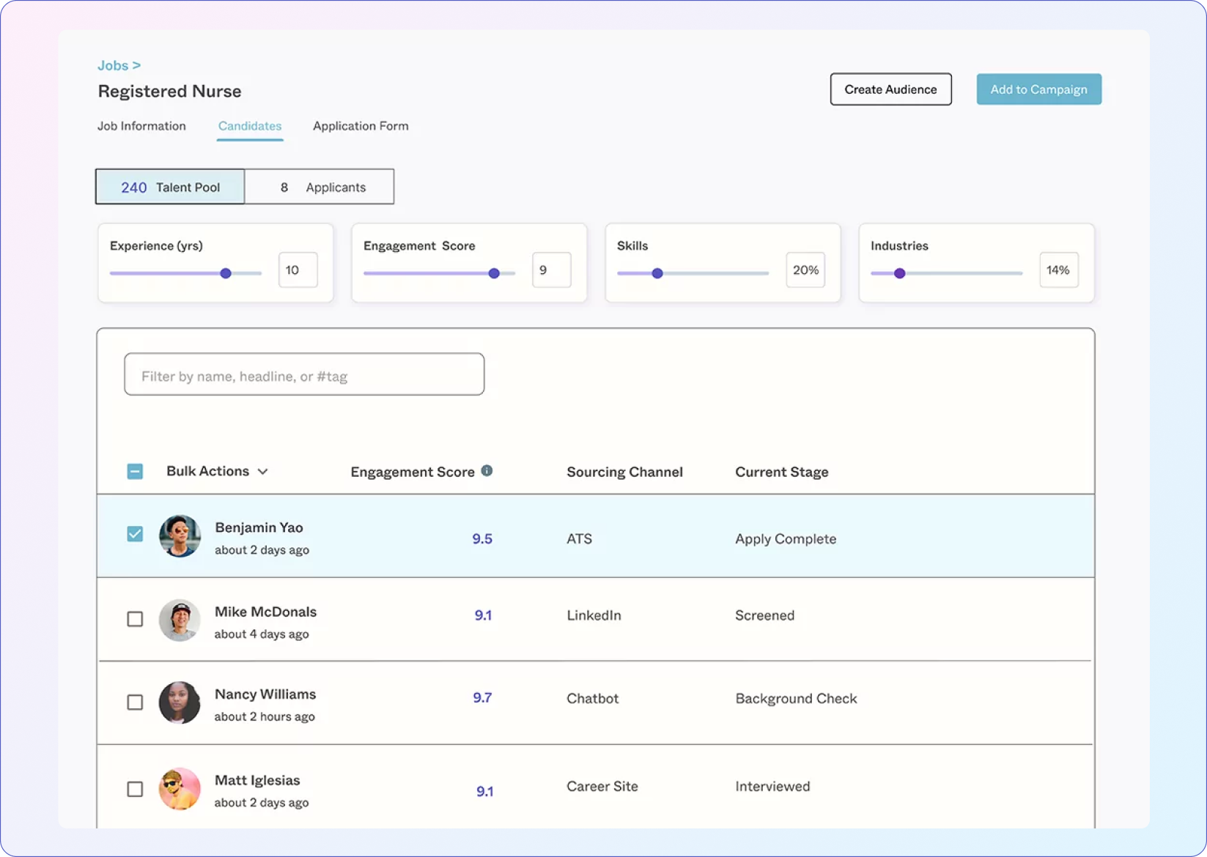1207x857 pixels.
Task: Click the Industries value box showing 14%
Action: click(1059, 270)
